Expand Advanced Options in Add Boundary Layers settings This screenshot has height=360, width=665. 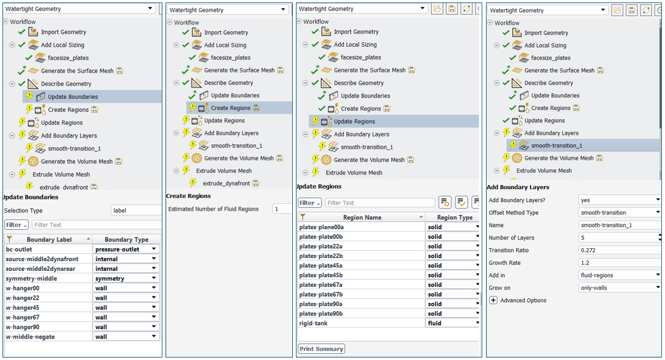tap(493, 300)
